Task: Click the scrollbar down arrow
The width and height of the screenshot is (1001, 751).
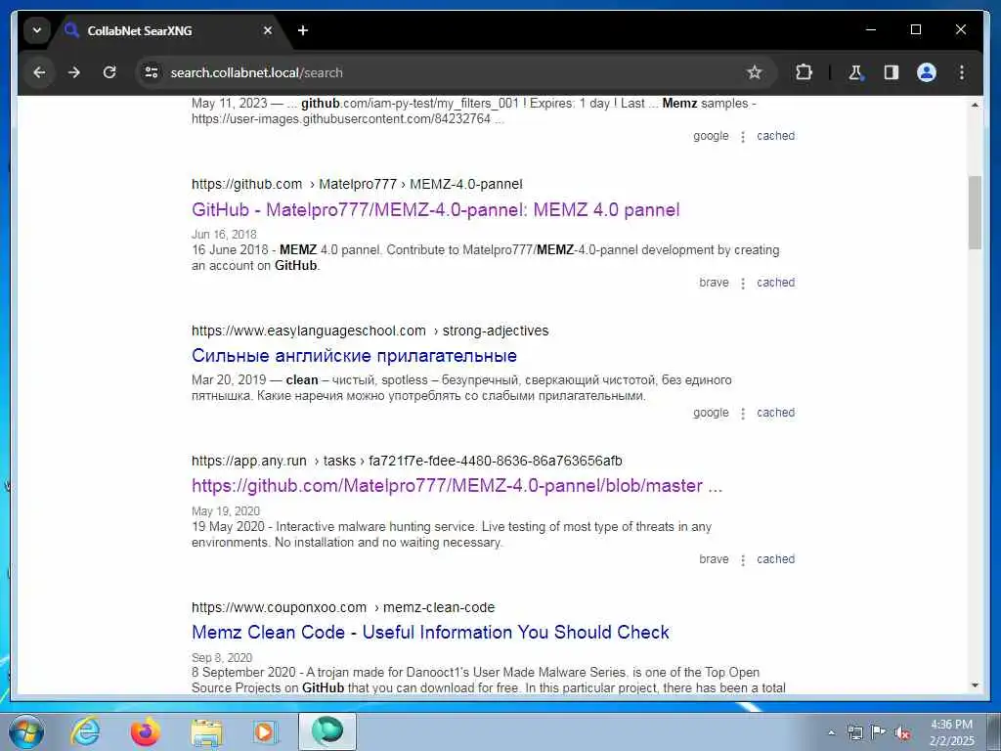Action: pos(975,685)
